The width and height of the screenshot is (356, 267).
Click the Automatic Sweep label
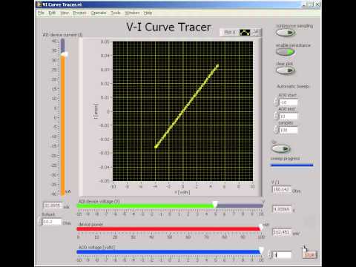pyautogui.click(x=293, y=86)
